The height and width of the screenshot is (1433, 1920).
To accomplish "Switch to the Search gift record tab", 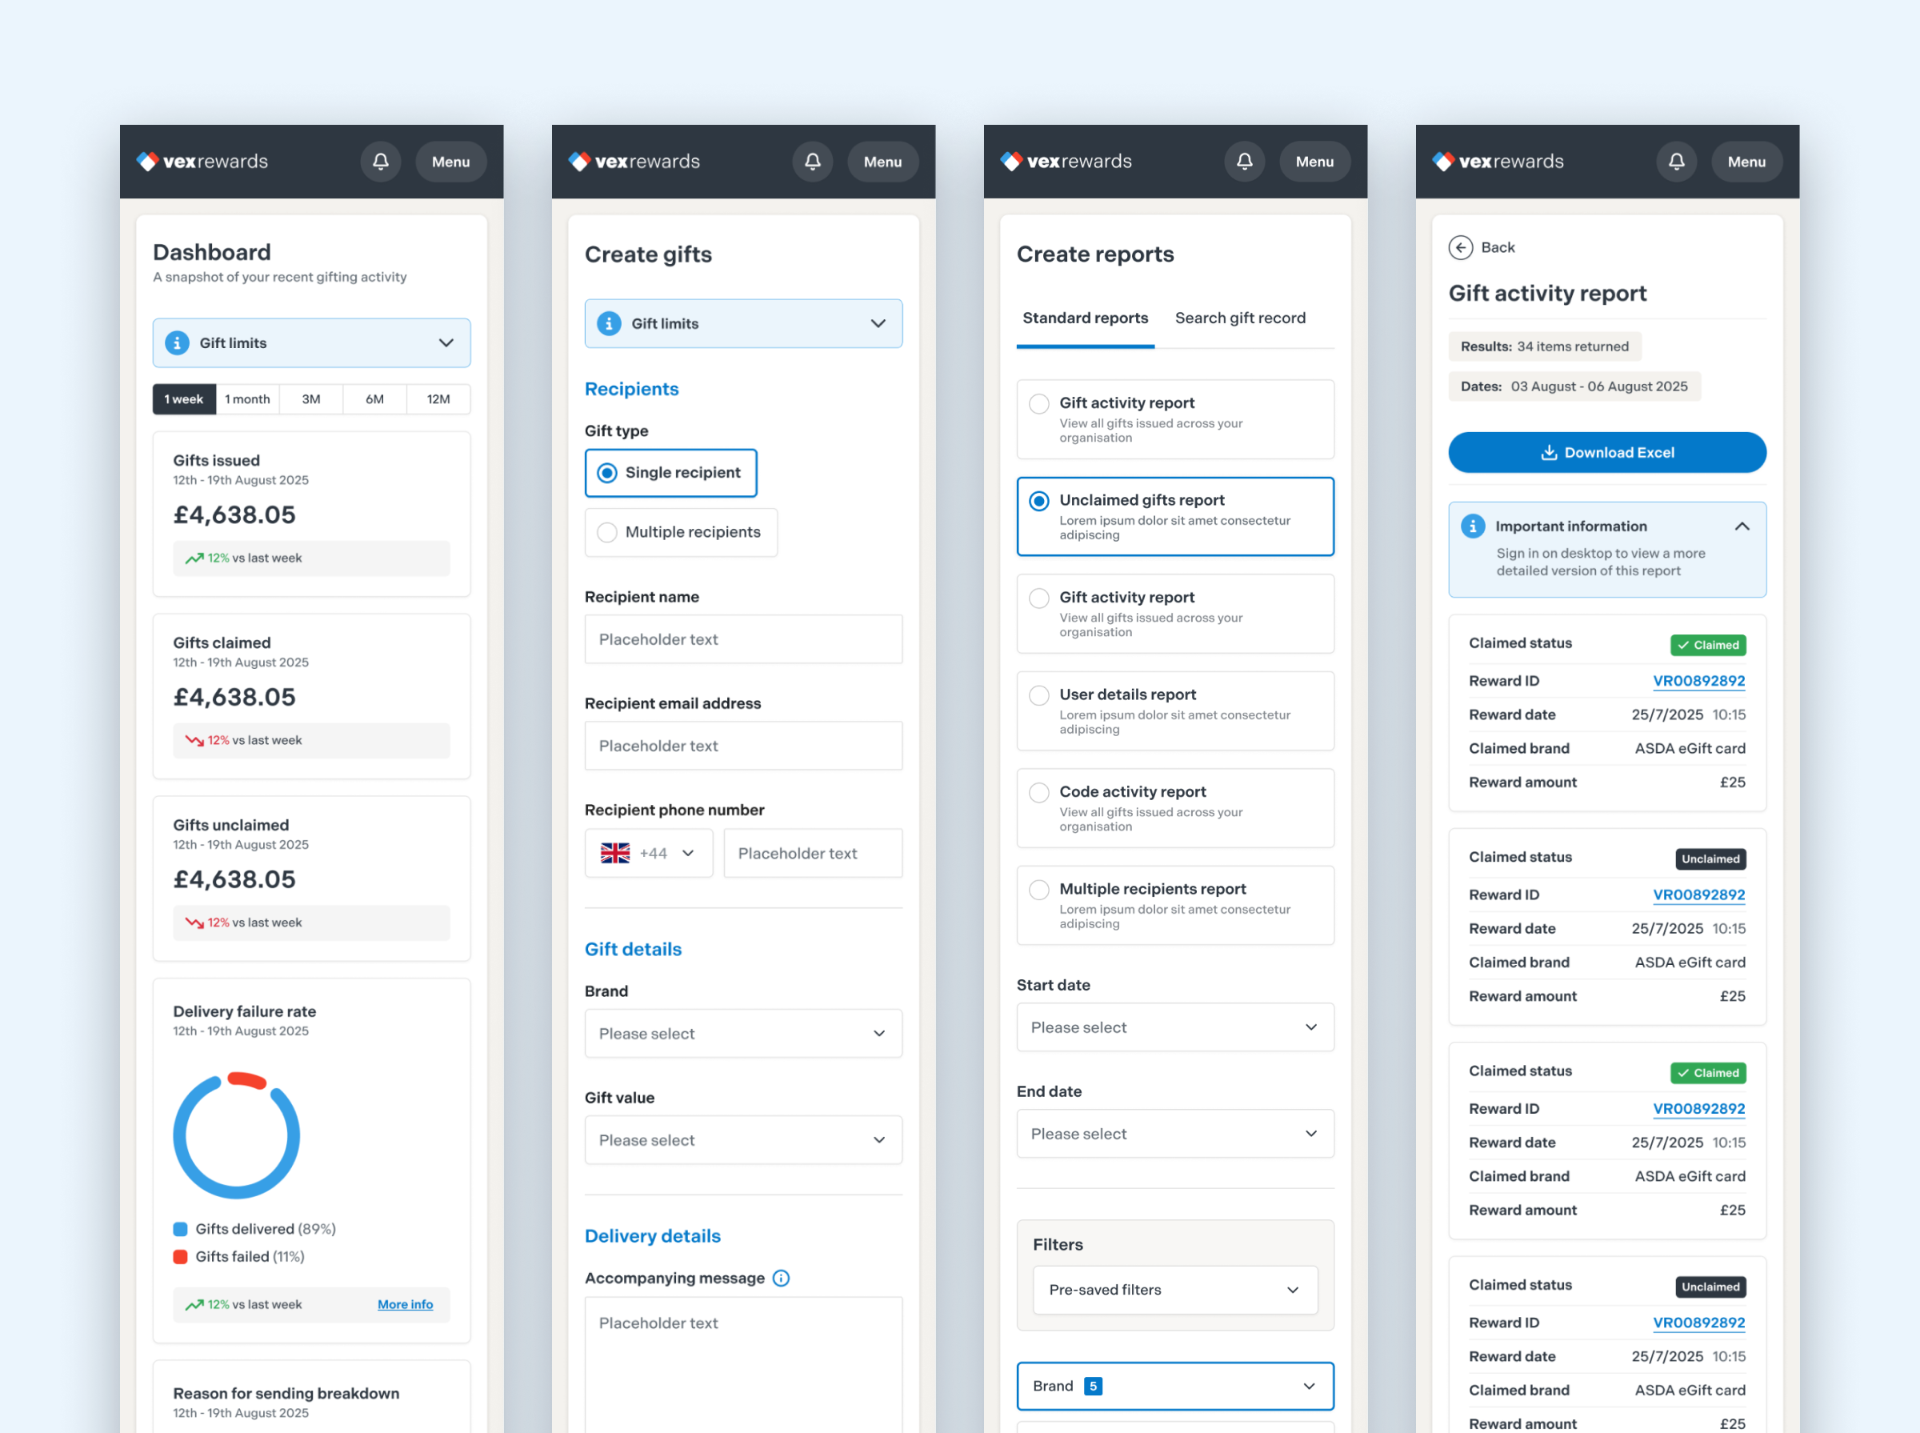I will [x=1240, y=318].
